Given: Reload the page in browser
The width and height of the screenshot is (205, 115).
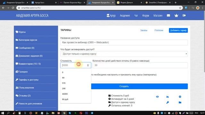Looking at the screenshot, I should click(x=13, y=8).
